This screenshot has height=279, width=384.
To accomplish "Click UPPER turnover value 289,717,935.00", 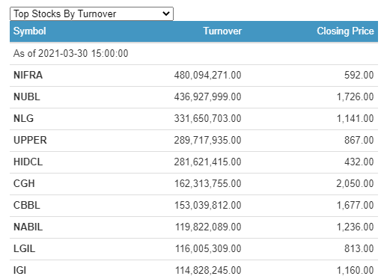I will coord(207,141).
